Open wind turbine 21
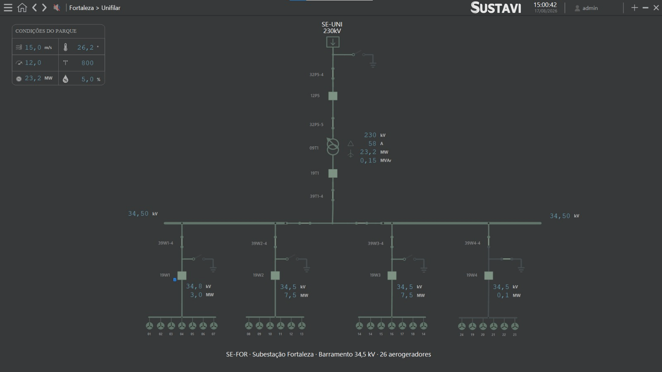 point(493,326)
